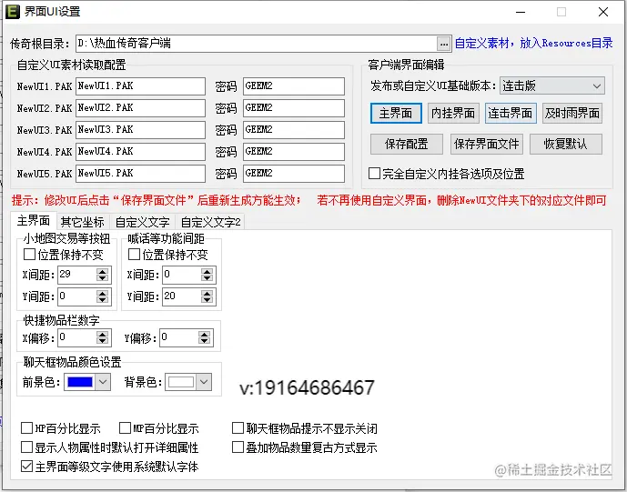Click the blue text 自定义素材，放入Resources目录

[533, 43]
